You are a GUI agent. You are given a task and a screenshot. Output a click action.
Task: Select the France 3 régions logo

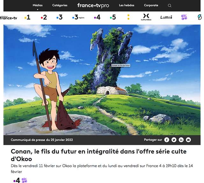point(78,17)
